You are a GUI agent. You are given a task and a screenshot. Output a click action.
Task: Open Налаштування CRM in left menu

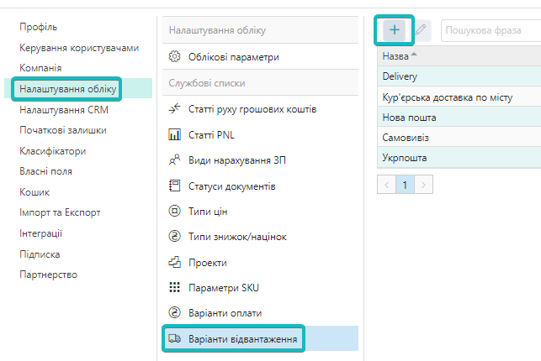point(63,109)
